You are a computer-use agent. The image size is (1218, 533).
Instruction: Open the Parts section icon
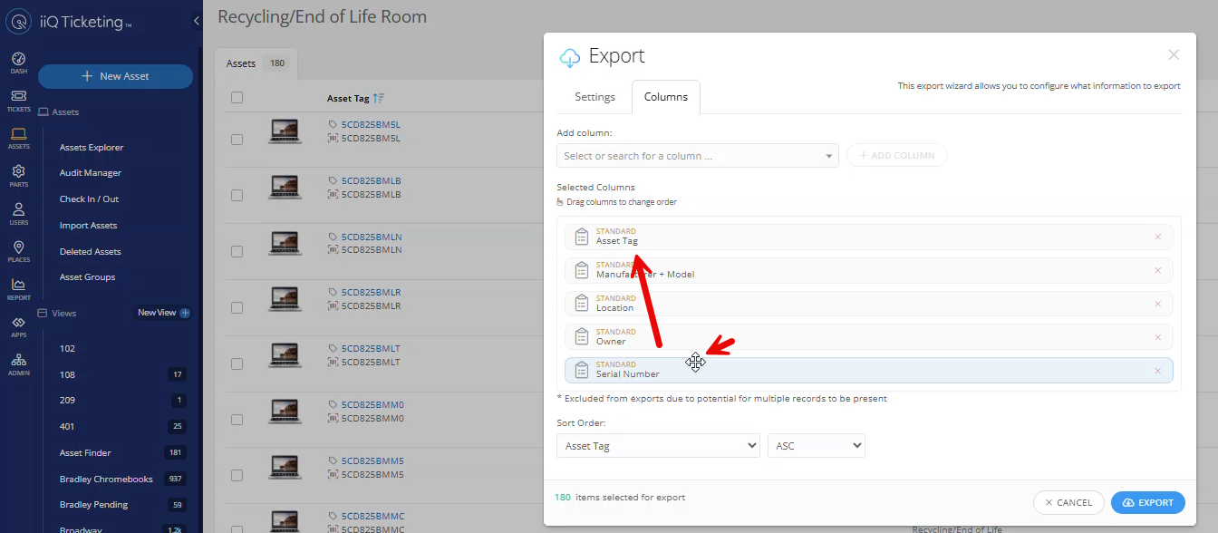tap(18, 174)
